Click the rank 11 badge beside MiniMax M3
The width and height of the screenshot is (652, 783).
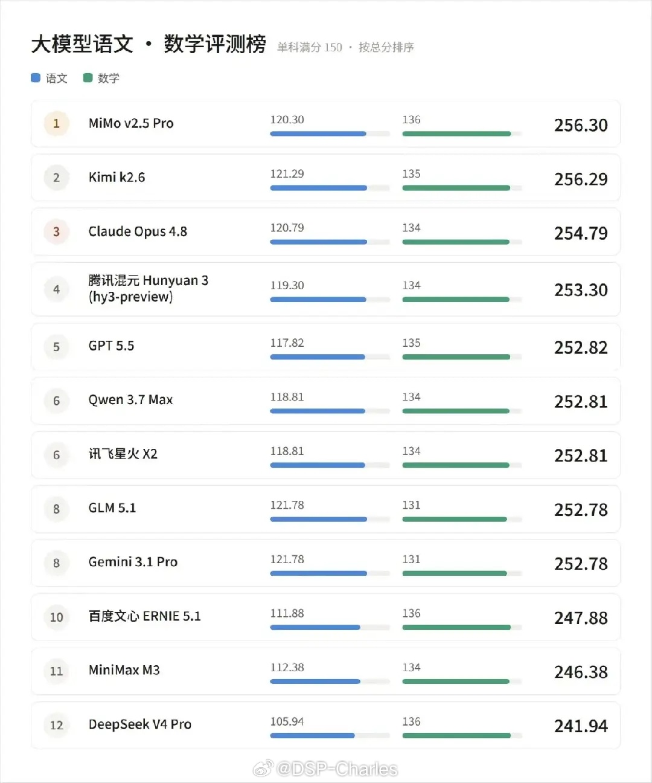[x=56, y=671]
